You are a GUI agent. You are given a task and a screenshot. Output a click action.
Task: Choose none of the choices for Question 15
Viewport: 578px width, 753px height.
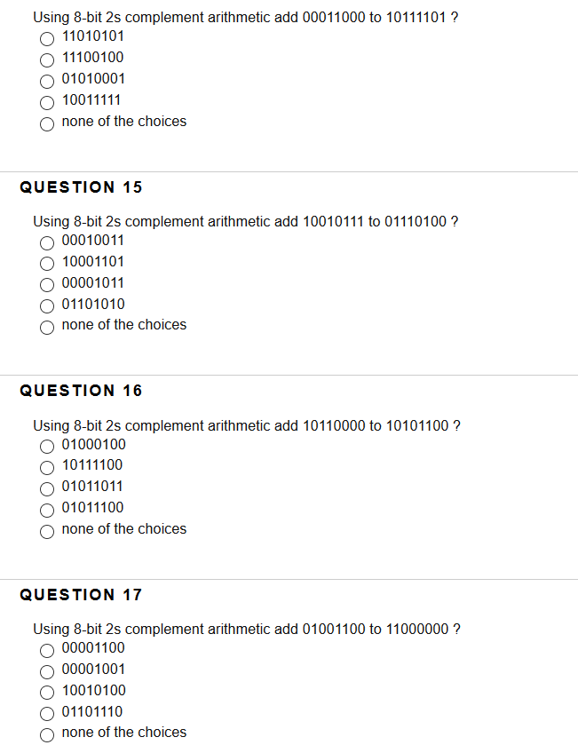click(x=47, y=328)
